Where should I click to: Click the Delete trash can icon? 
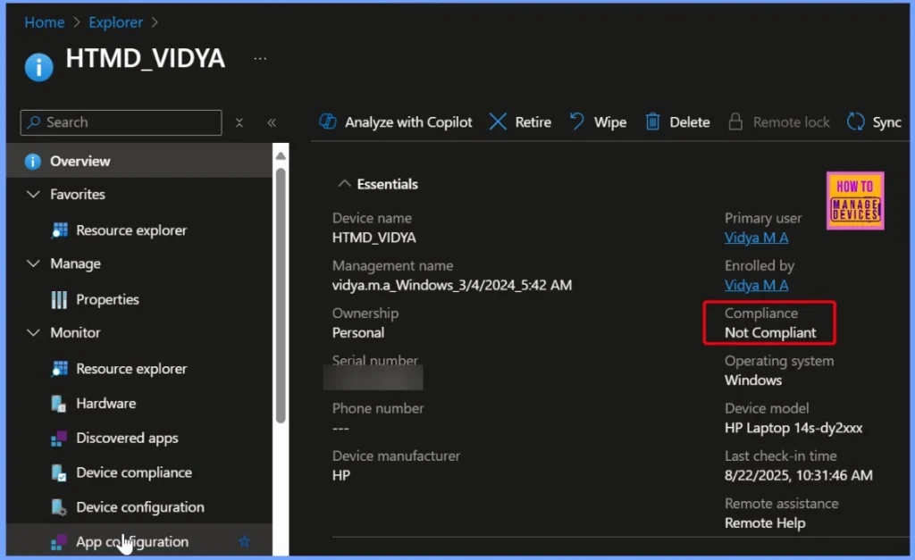(x=652, y=121)
